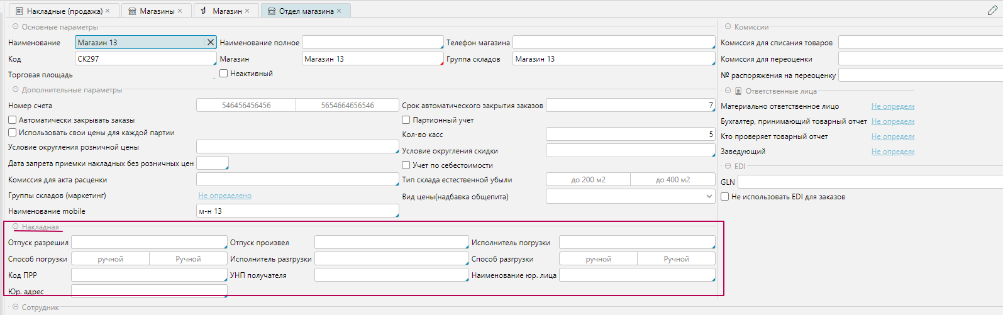Close the Накладные (продажа) tab

pyautogui.click(x=108, y=11)
